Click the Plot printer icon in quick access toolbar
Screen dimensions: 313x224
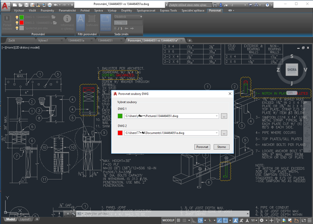pyautogui.click(x=50, y=5)
